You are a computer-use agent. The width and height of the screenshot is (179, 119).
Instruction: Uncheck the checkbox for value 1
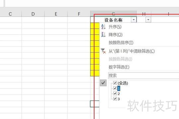[115, 88]
